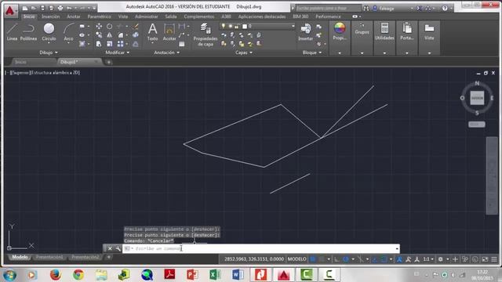Toggle polar tracking in status bar
This screenshot has height=282, width=502.
(346, 259)
